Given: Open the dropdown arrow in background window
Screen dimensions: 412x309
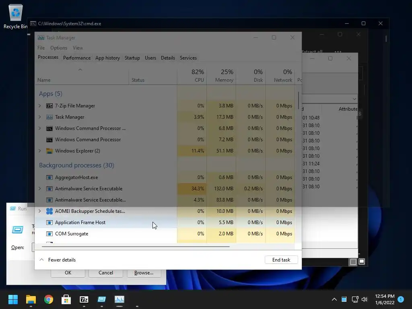Looking at the screenshot, I should (354, 99).
